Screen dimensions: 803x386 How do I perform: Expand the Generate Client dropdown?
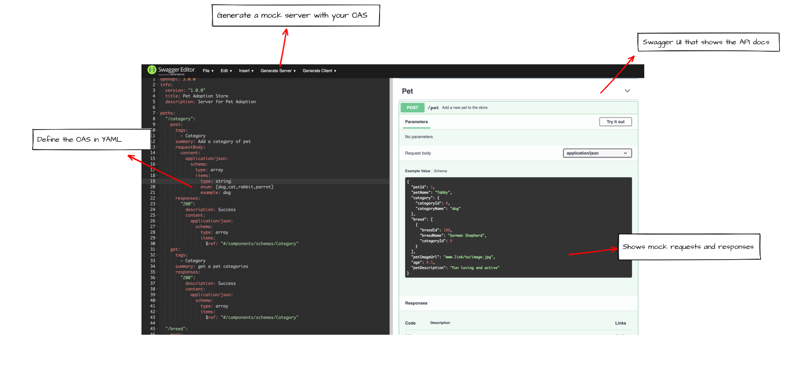(319, 71)
